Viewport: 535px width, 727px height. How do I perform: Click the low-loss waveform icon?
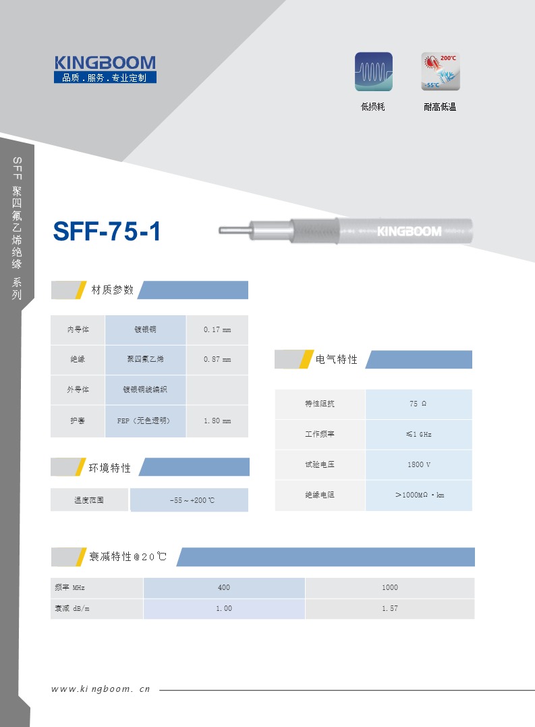point(373,72)
